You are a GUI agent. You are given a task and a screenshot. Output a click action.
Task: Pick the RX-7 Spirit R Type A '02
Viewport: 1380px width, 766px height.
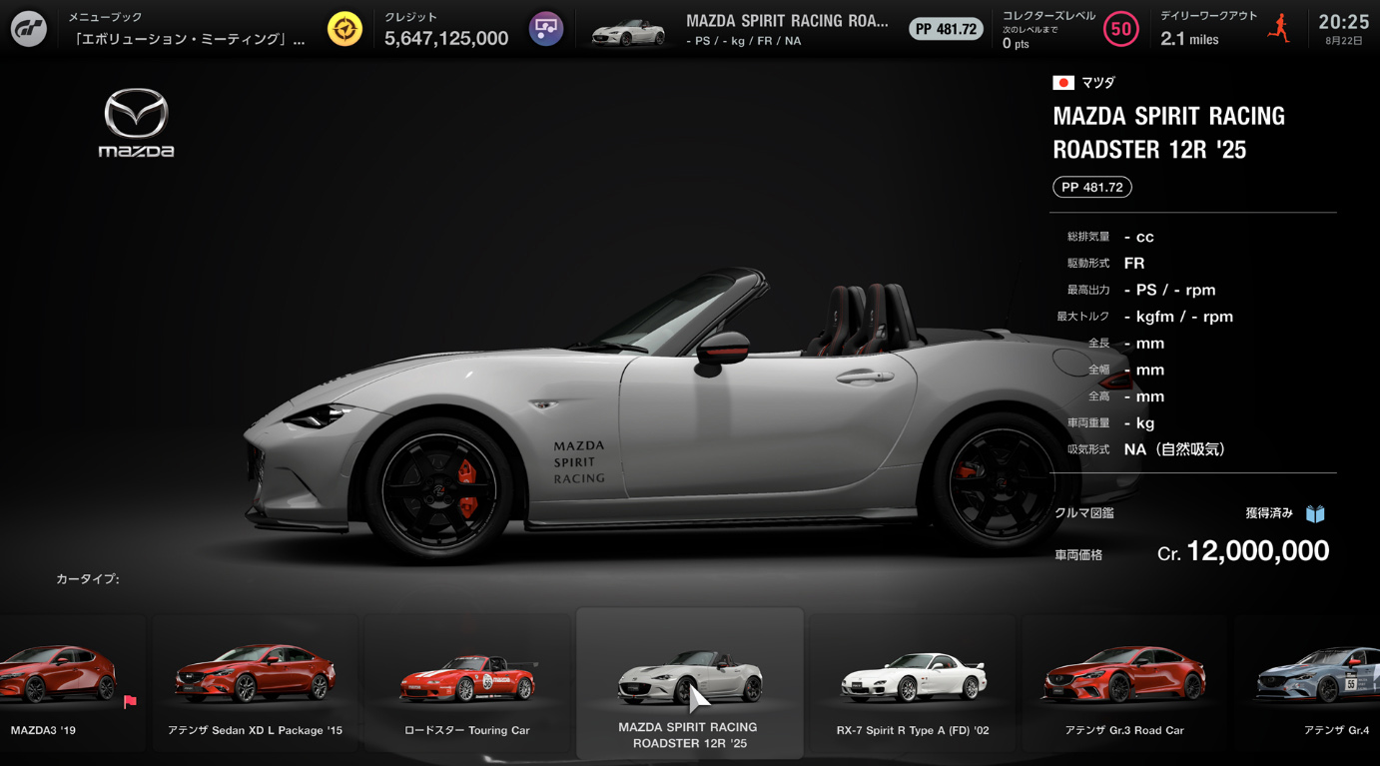[x=913, y=684]
